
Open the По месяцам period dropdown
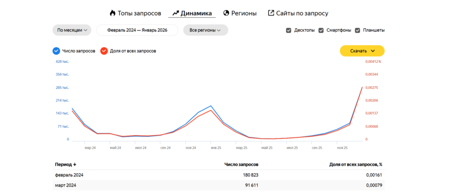(72, 30)
